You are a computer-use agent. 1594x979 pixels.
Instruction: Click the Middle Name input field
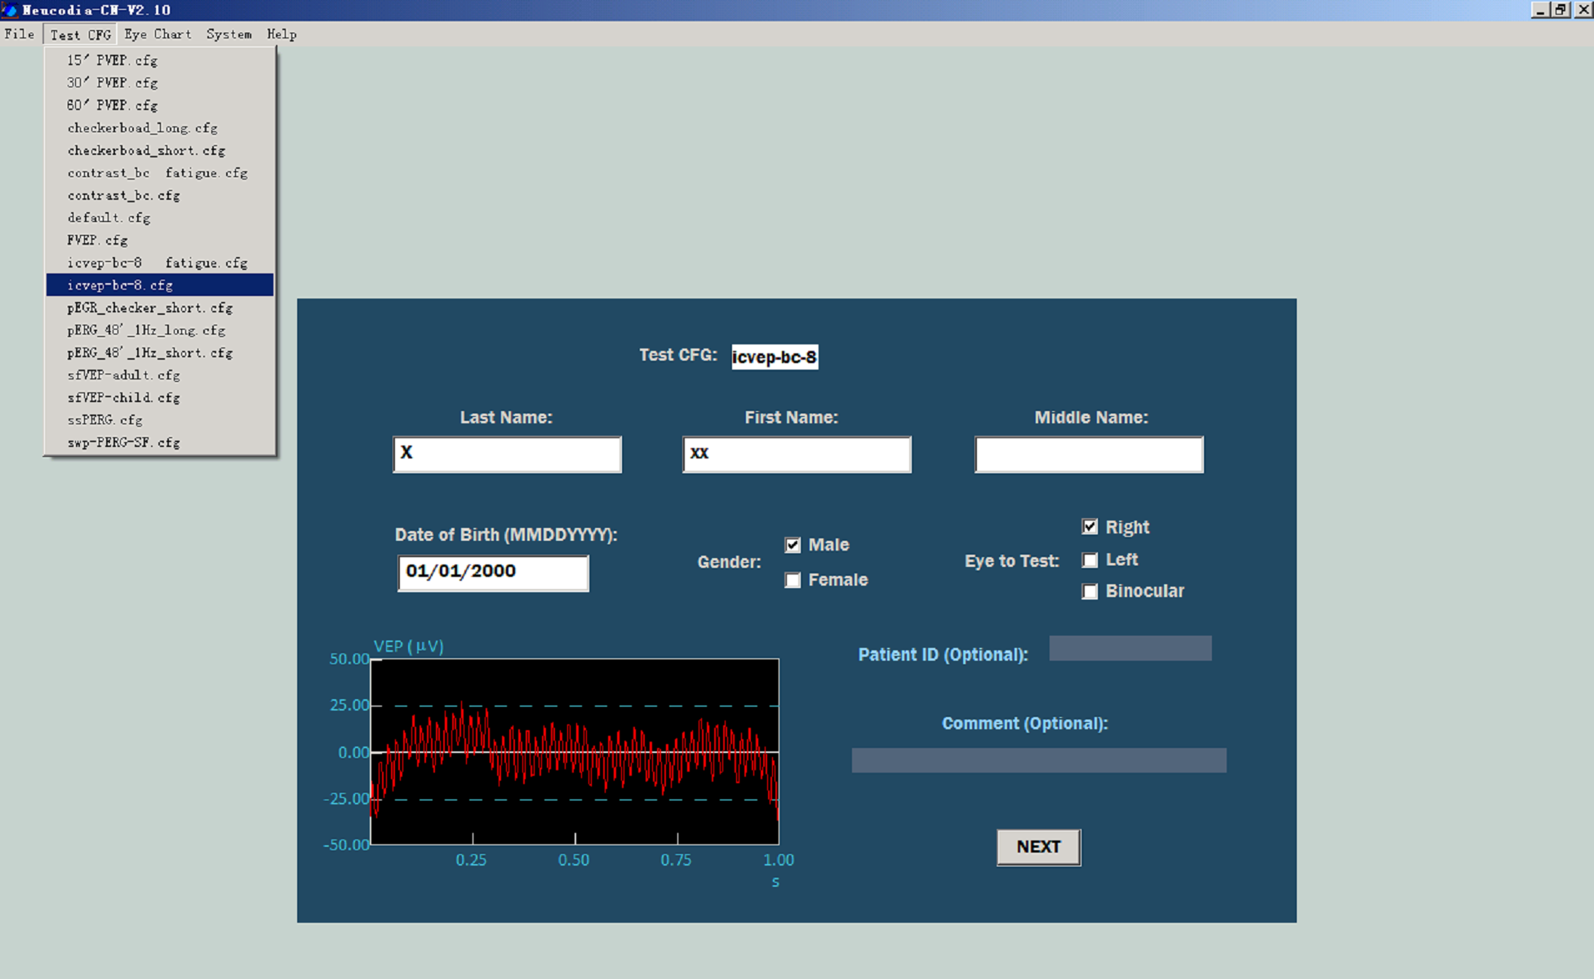click(x=1088, y=454)
